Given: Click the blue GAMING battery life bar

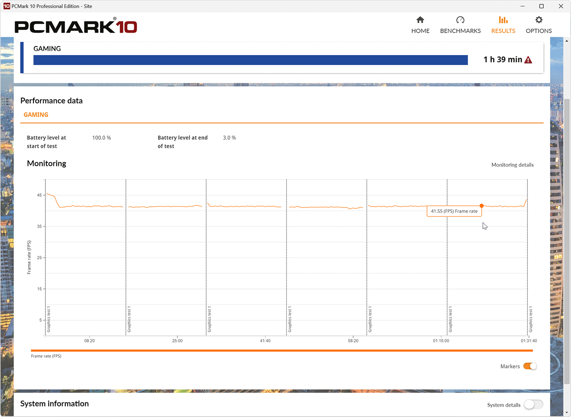Looking at the screenshot, I should click(250, 60).
